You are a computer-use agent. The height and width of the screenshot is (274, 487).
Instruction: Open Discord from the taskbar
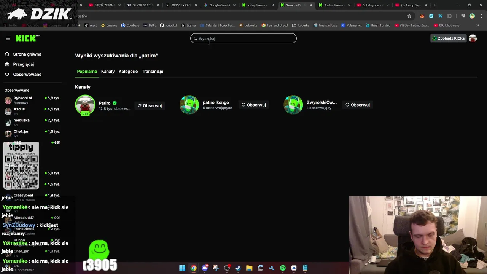coord(205,268)
